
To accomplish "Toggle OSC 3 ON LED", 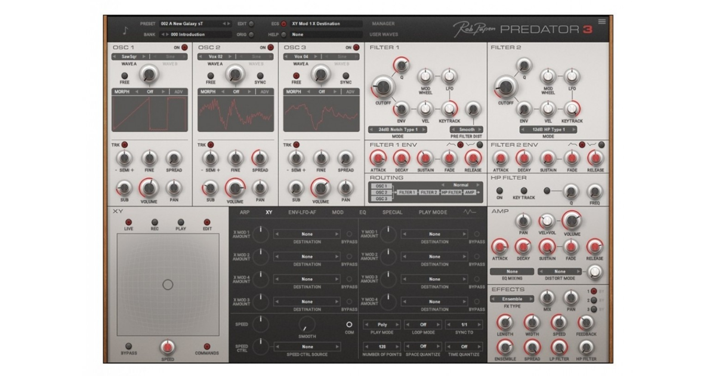I will (x=356, y=47).
